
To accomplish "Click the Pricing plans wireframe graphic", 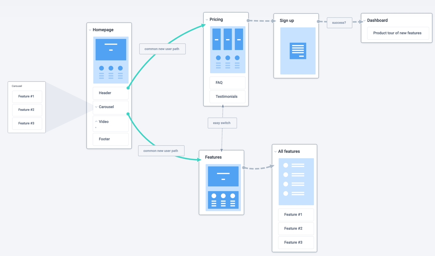I will click(x=227, y=50).
